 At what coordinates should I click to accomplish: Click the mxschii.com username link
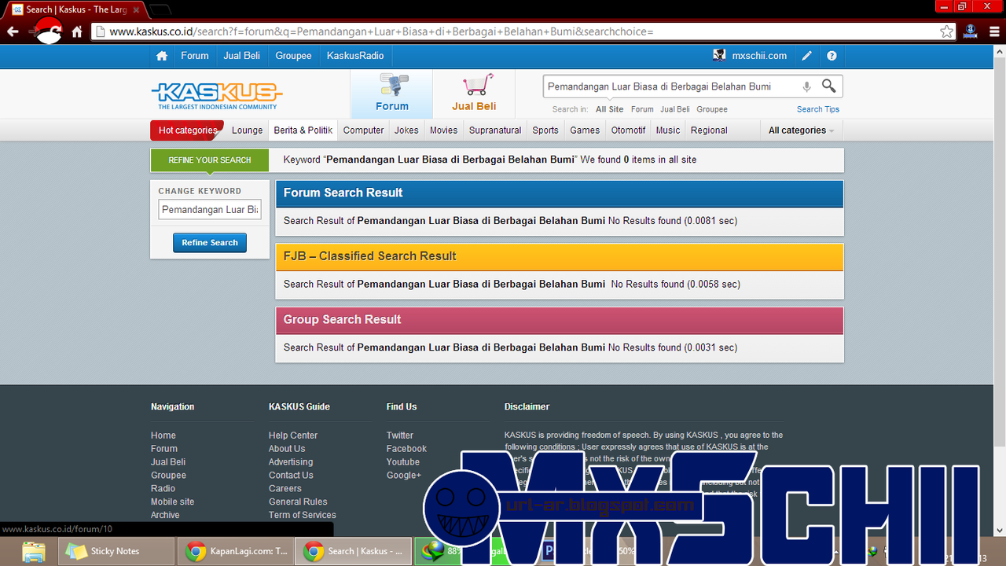759,56
